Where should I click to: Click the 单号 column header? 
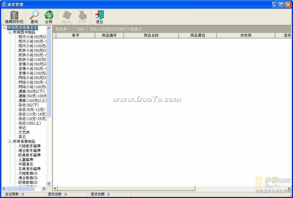(75, 36)
